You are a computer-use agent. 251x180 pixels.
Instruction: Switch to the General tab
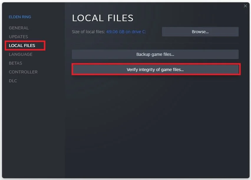click(x=19, y=28)
